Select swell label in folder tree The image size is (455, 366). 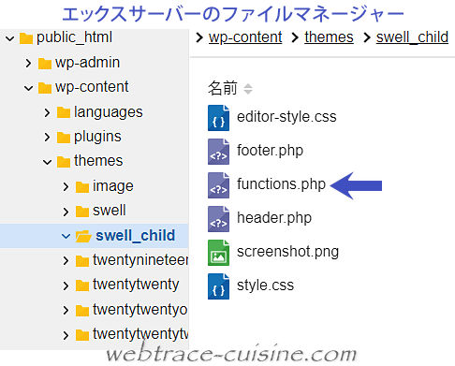pyautogui.click(x=110, y=211)
